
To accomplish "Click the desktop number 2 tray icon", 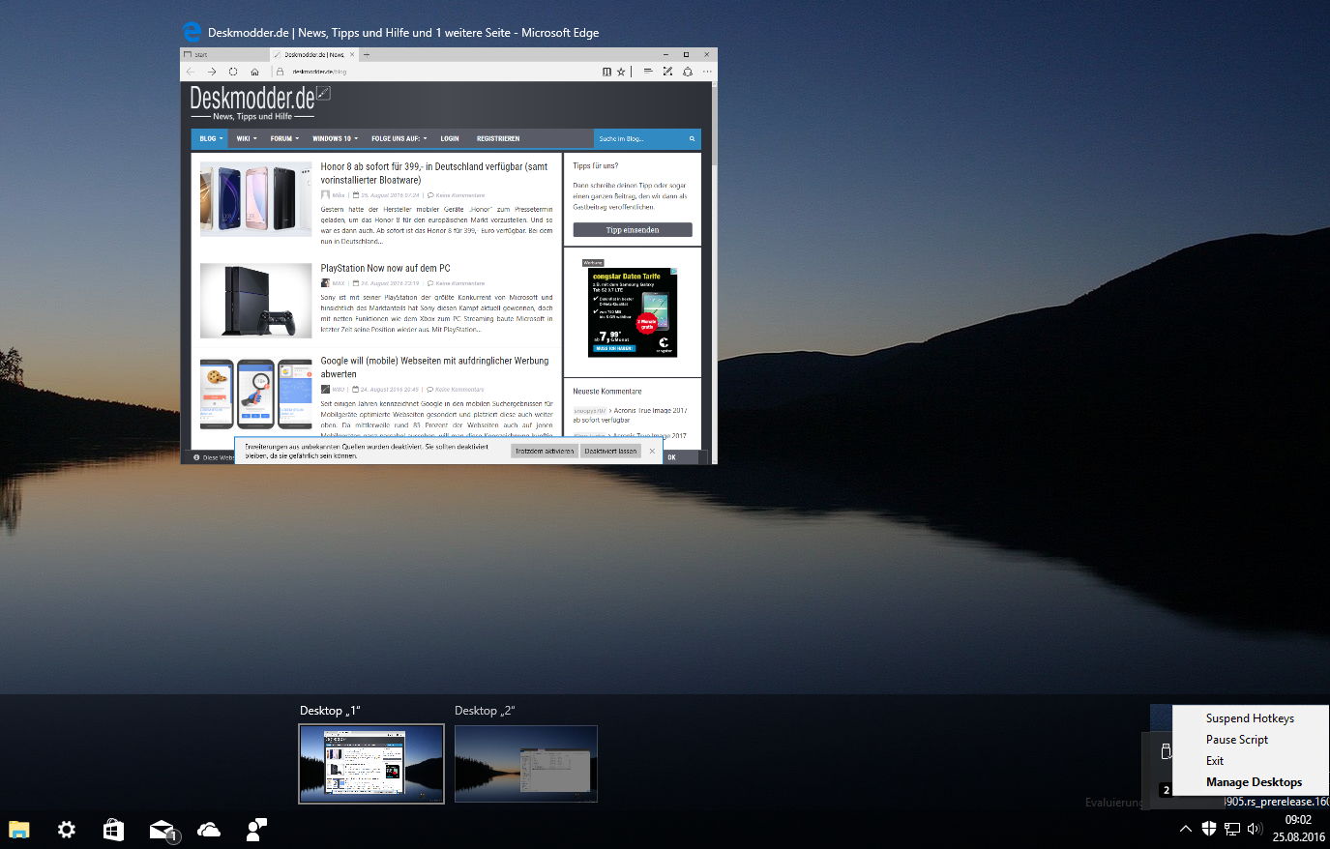I will pyautogui.click(x=1166, y=790).
